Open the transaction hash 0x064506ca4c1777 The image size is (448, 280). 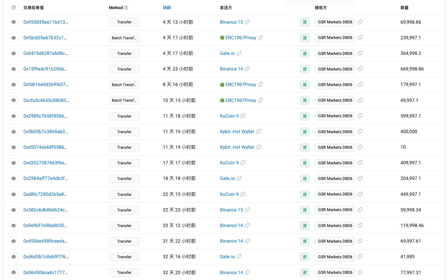coord(46,272)
